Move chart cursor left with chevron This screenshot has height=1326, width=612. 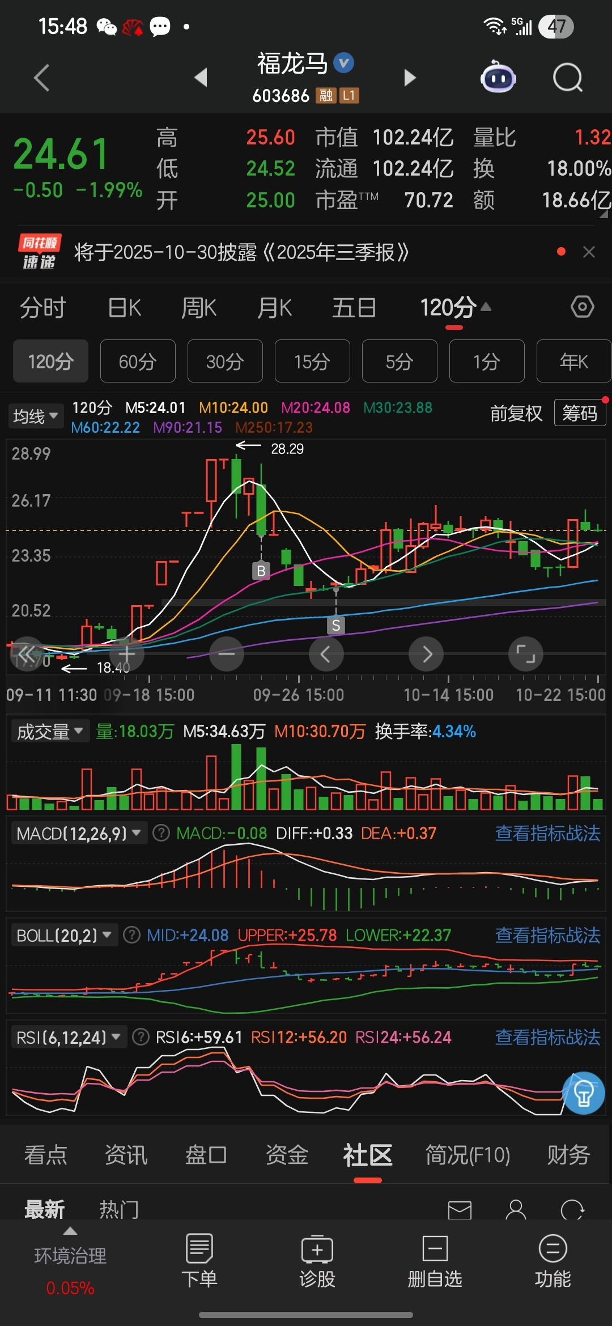click(326, 654)
